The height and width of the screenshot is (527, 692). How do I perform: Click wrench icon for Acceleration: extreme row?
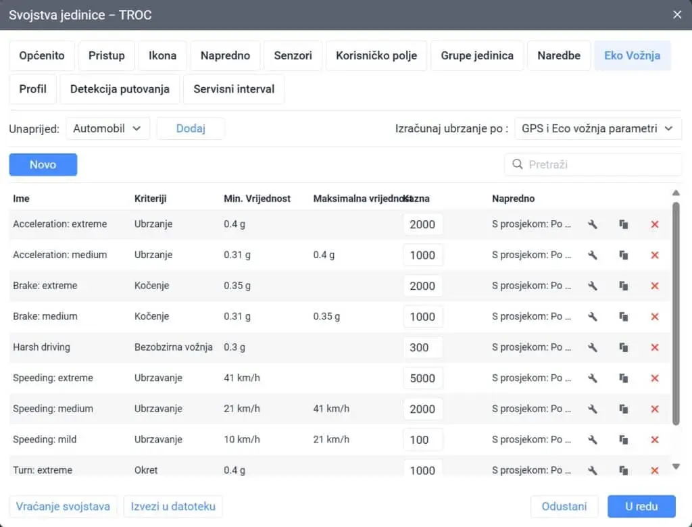coord(593,224)
